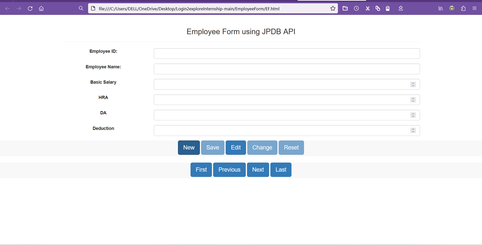Bookmark this page via the star icon
Screen dimensions: 482x245
333,8
